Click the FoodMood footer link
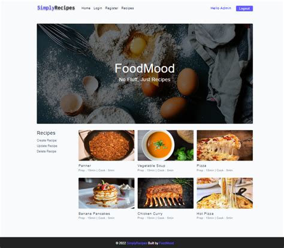This screenshot has width=284, height=248. [x=167, y=243]
